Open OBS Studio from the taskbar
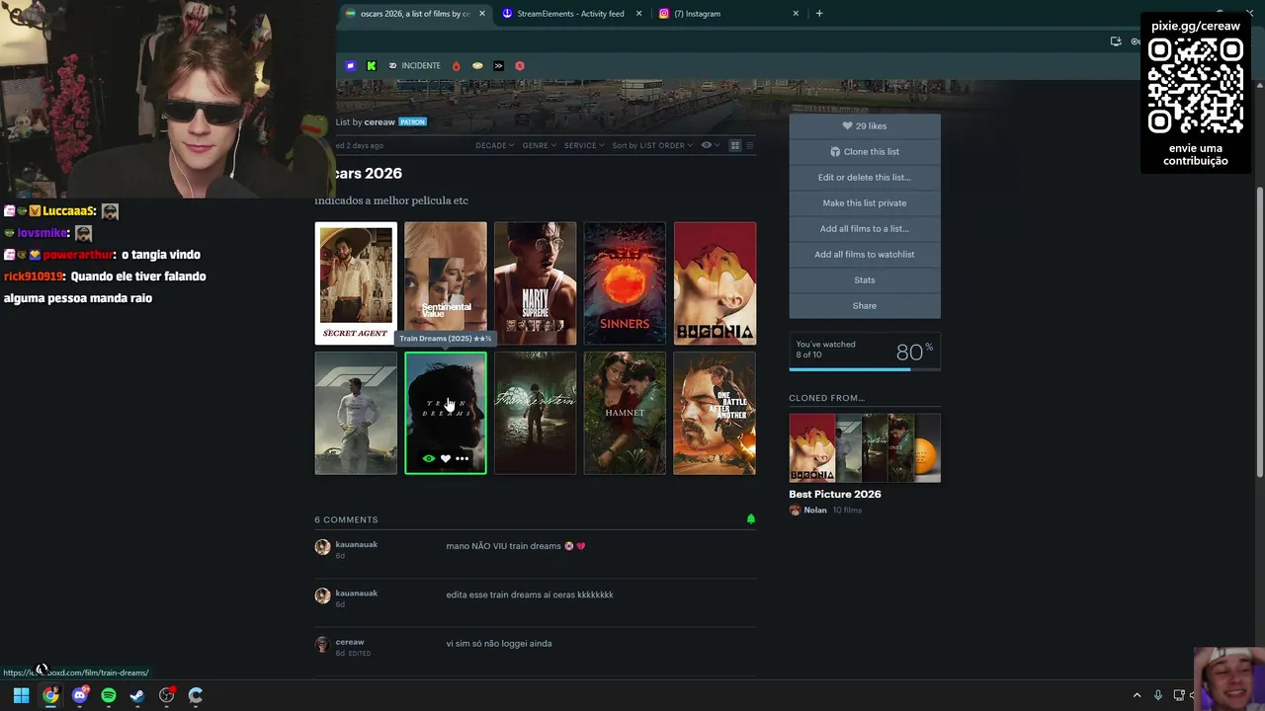1265x711 pixels. pyautogui.click(x=167, y=695)
